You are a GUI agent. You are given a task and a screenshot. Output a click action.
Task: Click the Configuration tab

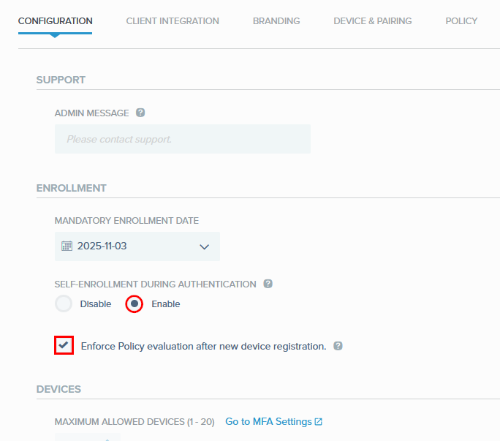[55, 21]
